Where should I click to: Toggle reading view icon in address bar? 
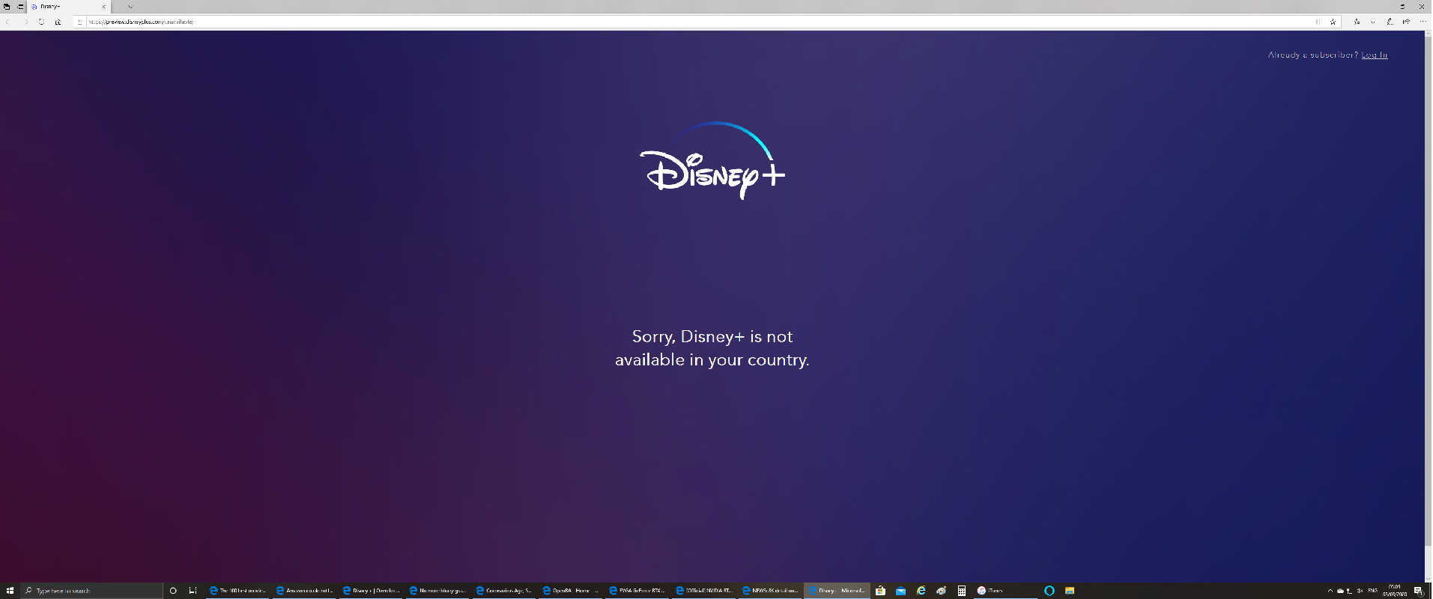pyautogui.click(x=1318, y=22)
